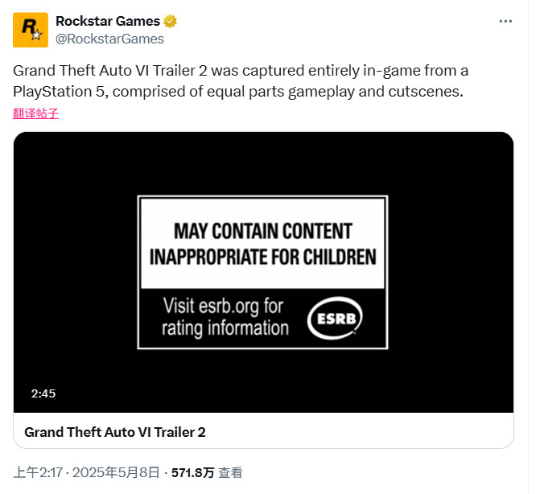Click the 'Visit esrb.org for rating information' text

click(x=225, y=316)
